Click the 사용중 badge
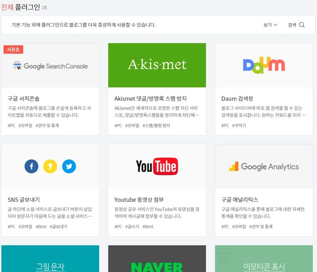 (13, 49)
